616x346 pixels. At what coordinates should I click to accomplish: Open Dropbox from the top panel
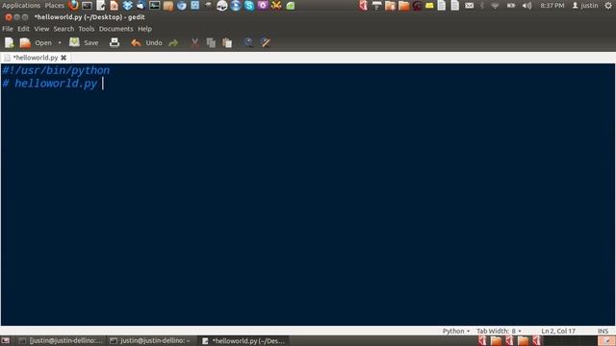point(127,6)
